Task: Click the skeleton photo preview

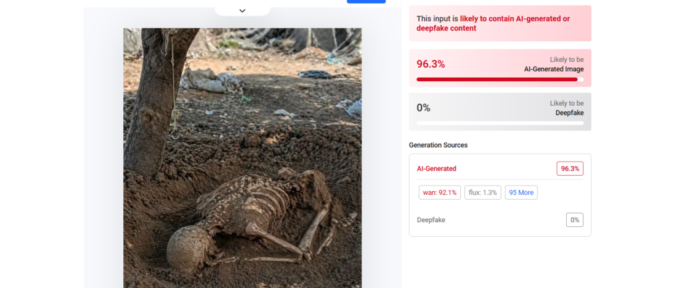Action: point(242,158)
